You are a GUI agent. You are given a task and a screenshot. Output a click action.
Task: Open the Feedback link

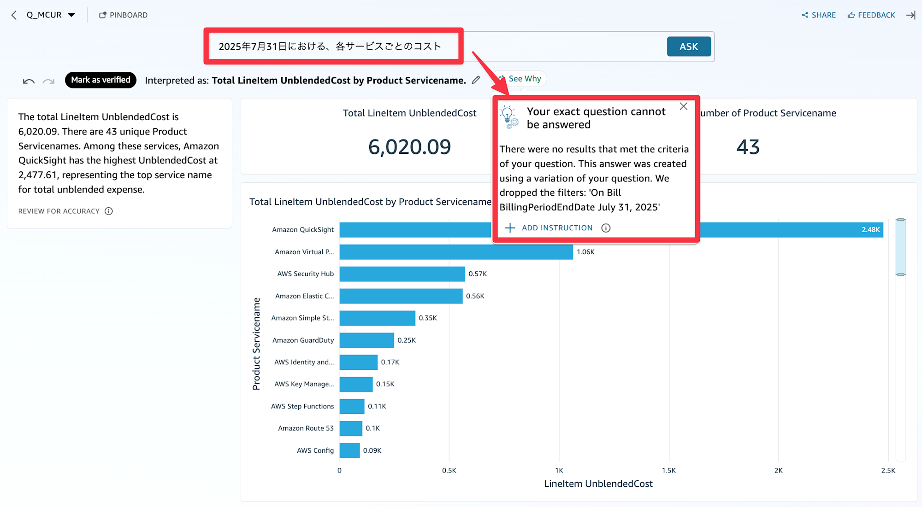(x=871, y=15)
